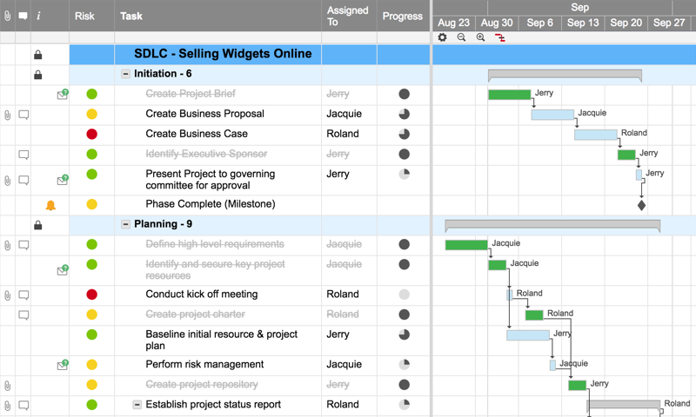
Task: Click the bell reminder icon on Phase Complete row
Action: pos(50,205)
